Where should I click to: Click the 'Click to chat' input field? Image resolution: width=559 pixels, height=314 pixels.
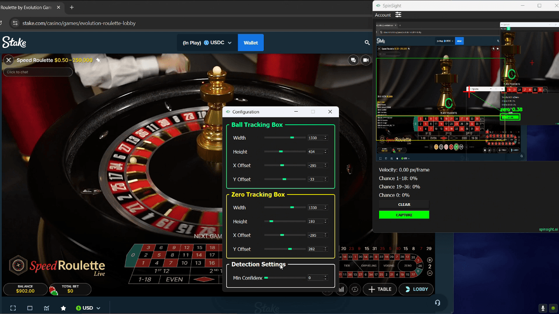click(x=38, y=72)
